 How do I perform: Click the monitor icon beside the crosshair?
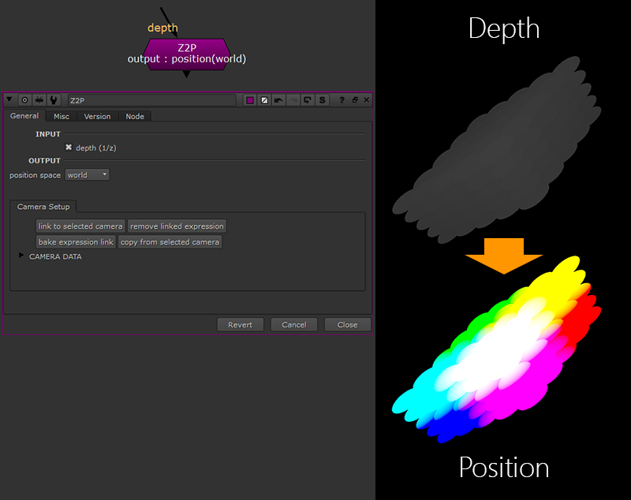(x=39, y=99)
